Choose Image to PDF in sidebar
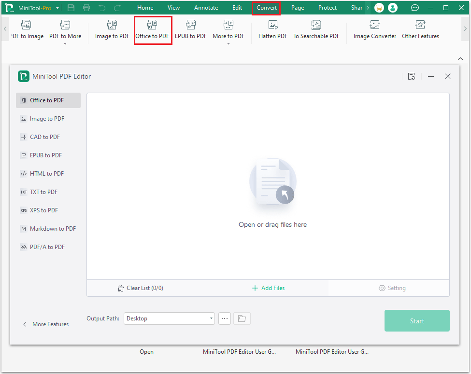The image size is (471, 374). coord(48,119)
